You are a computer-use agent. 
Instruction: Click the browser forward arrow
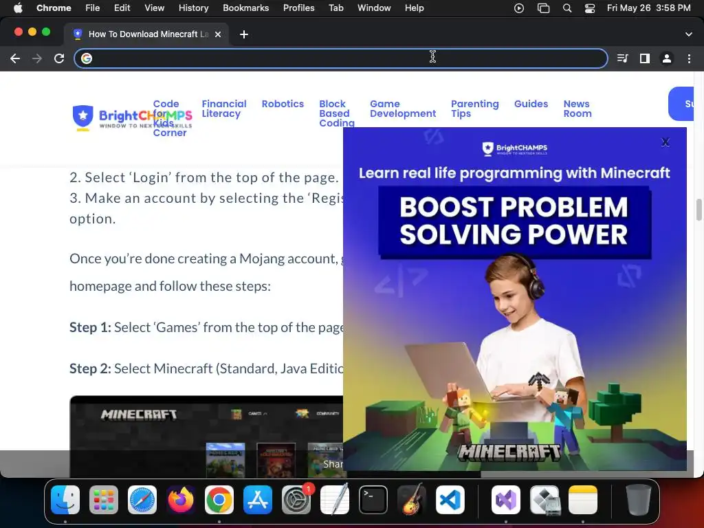pyautogui.click(x=37, y=58)
